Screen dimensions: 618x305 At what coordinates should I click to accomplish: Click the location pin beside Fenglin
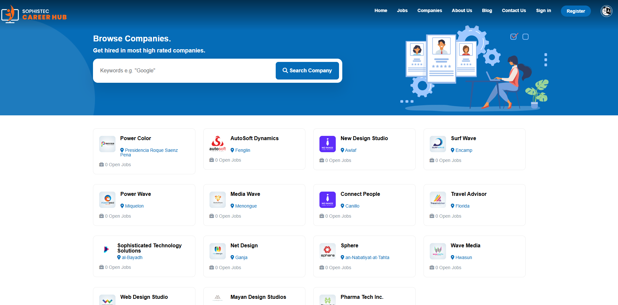point(232,150)
